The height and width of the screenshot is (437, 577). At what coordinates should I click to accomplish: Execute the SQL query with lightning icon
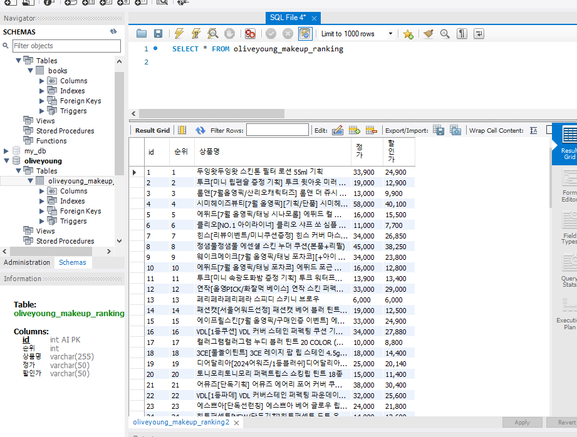click(x=179, y=34)
